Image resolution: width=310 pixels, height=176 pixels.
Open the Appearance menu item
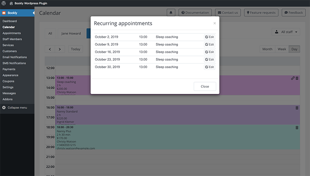point(10,75)
